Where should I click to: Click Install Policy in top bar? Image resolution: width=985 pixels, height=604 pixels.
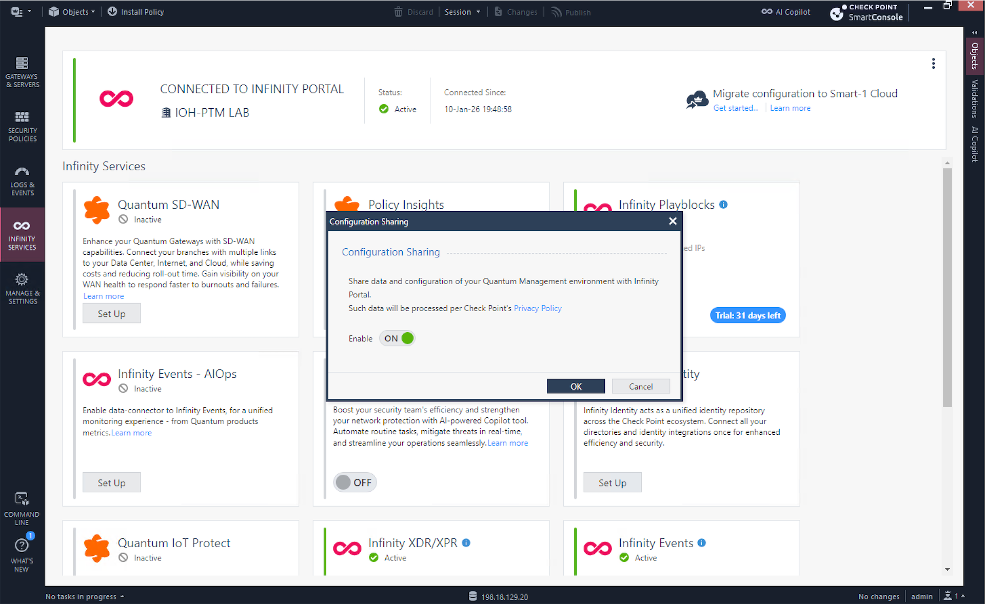coord(136,12)
